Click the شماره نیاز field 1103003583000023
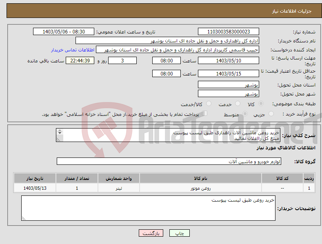The height and width of the screenshot is (244, 322). click(229, 32)
